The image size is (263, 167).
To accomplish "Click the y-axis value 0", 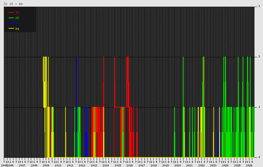I will coord(259,157).
